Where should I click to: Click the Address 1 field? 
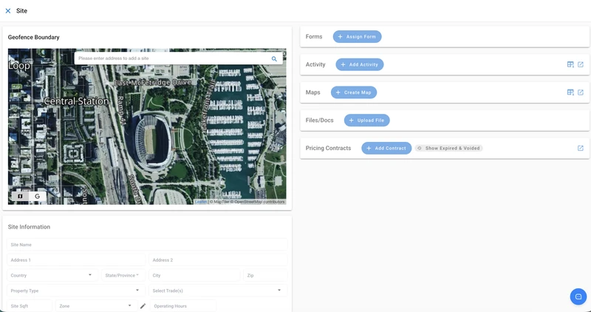[76, 260]
